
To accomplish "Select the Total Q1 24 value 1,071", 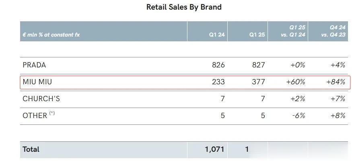I will click(214, 149).
